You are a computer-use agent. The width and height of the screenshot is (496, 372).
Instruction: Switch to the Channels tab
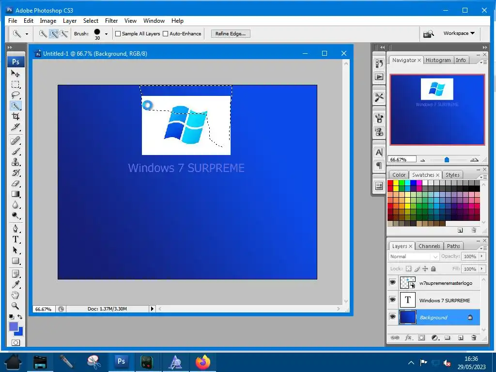coord(429,246)
